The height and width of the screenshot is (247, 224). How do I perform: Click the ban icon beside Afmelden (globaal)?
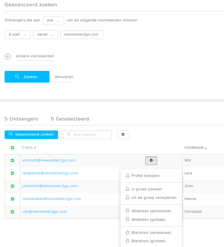point(128,219)
